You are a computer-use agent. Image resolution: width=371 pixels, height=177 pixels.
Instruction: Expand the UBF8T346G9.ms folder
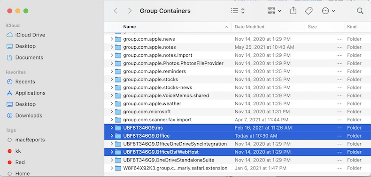pos(112,128)
